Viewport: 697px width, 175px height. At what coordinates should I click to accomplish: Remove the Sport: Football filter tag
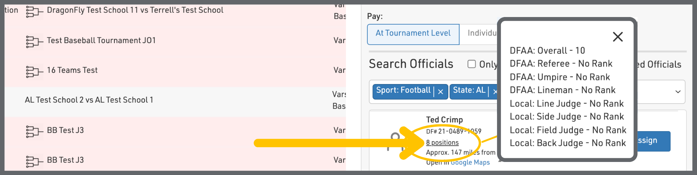tap(440, 92)
